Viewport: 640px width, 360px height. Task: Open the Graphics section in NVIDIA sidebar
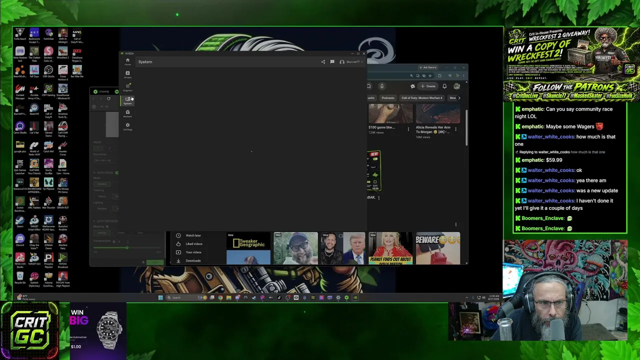[127, 88]
